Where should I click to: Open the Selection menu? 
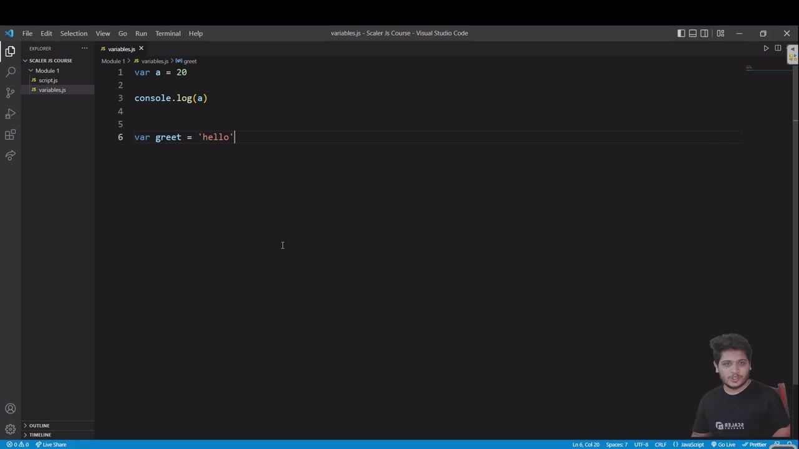coord(74,33)
